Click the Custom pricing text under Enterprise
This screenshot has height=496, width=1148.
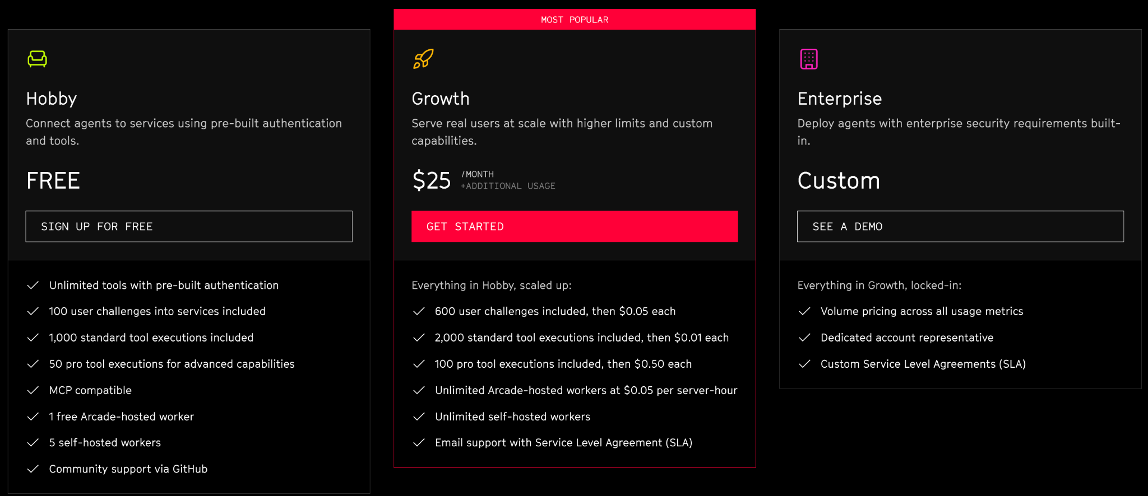coord(839,180)
